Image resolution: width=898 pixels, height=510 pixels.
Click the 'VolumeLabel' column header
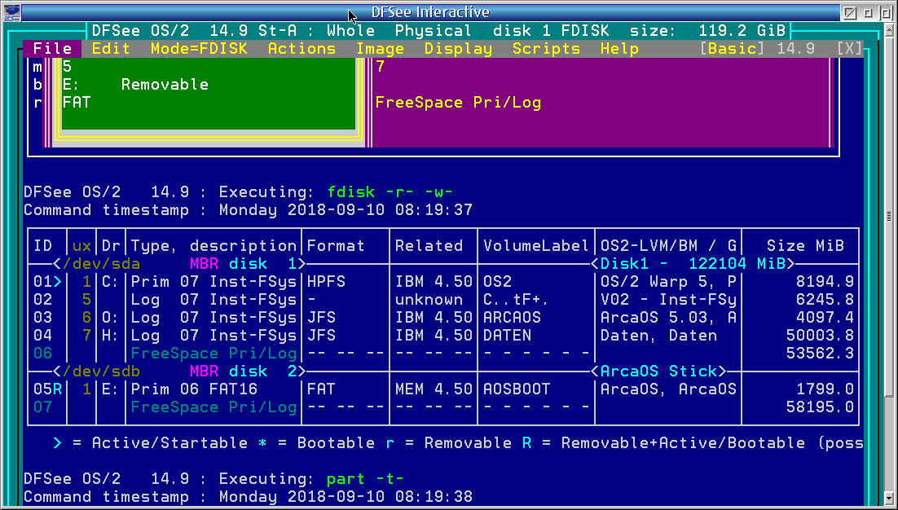point(535,245)
